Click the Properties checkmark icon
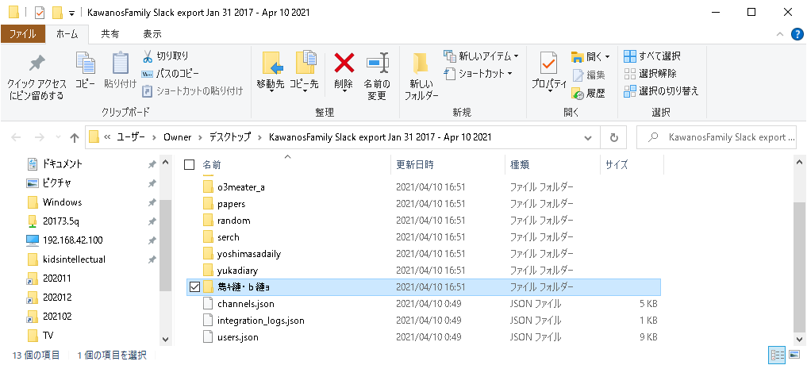 pos(549,63)
